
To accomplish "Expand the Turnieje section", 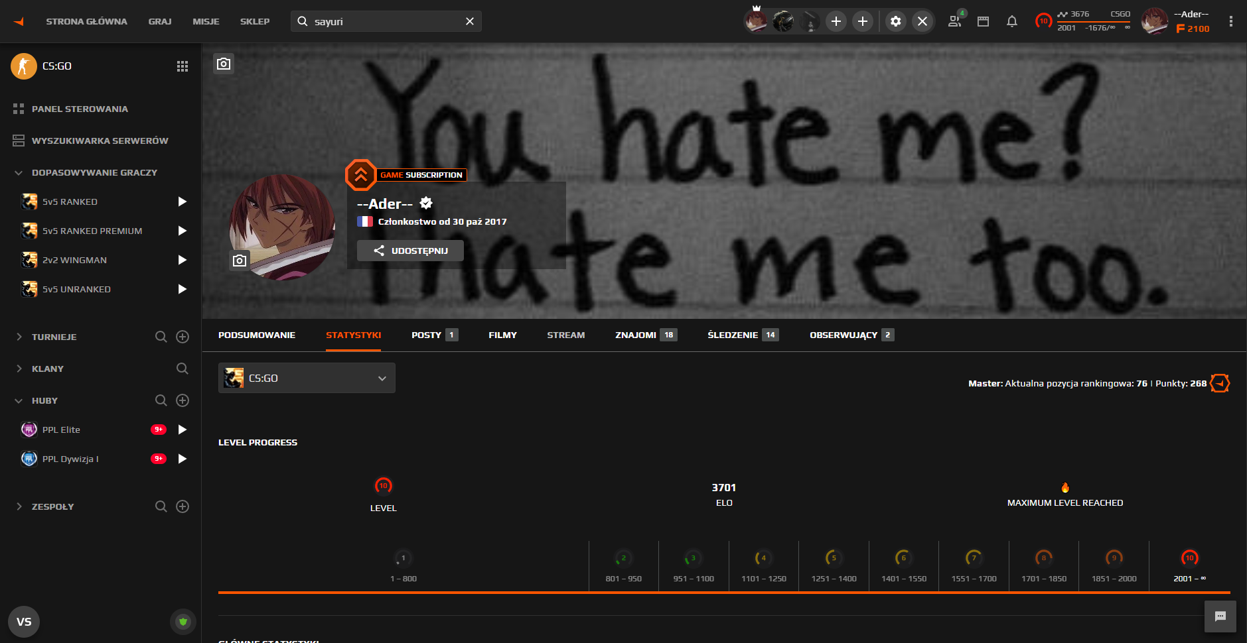I will tap(19, 337).
